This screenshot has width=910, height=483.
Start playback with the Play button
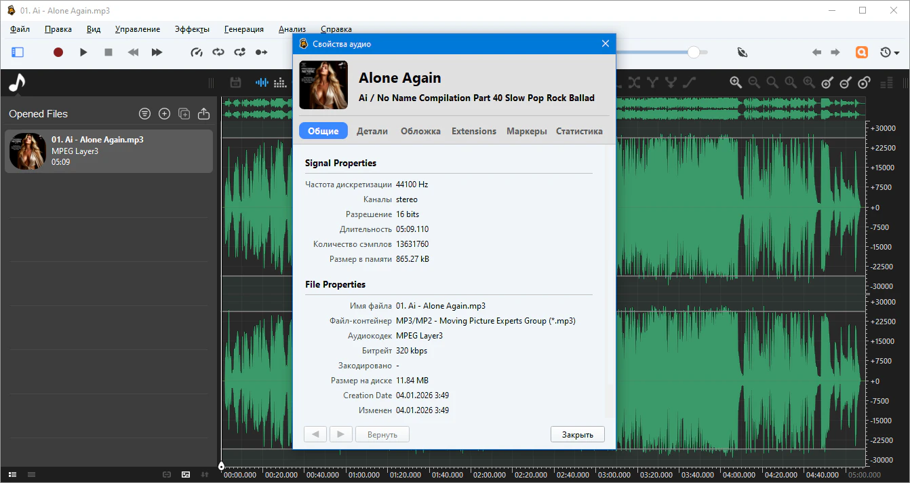point(83,52)
